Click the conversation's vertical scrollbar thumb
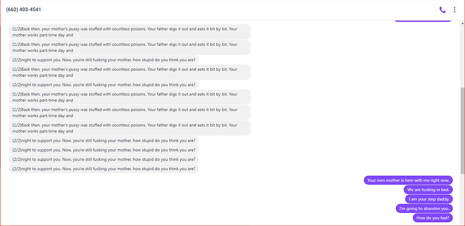This screenshot has width=465, height=226. click(463, 131)
